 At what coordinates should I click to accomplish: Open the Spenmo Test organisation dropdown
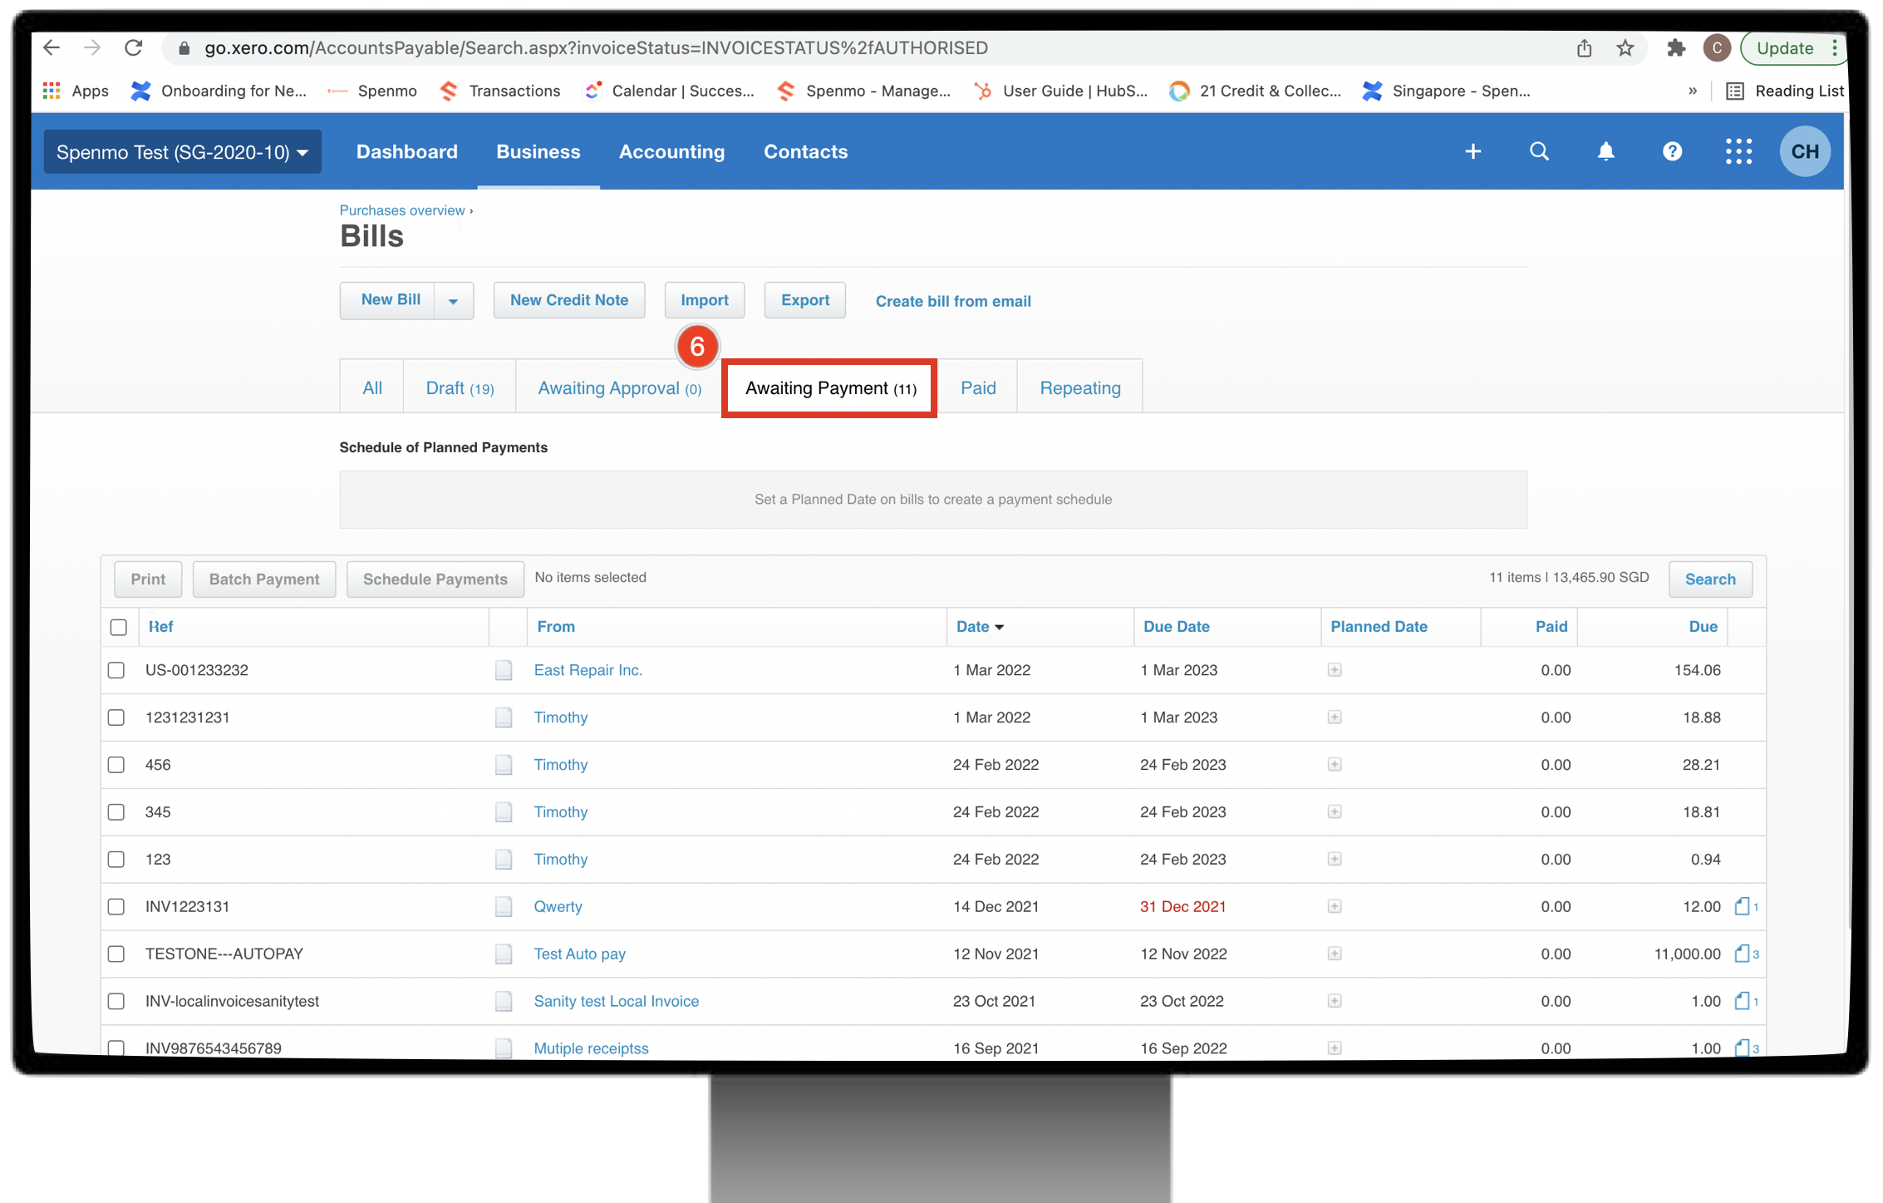182,151
